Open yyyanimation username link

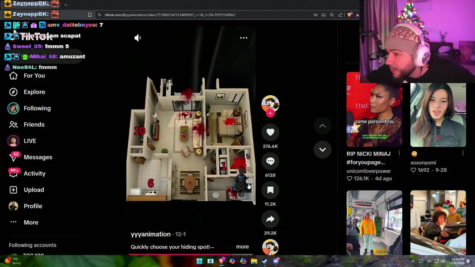pyautogui.click(x=151, y=234)
